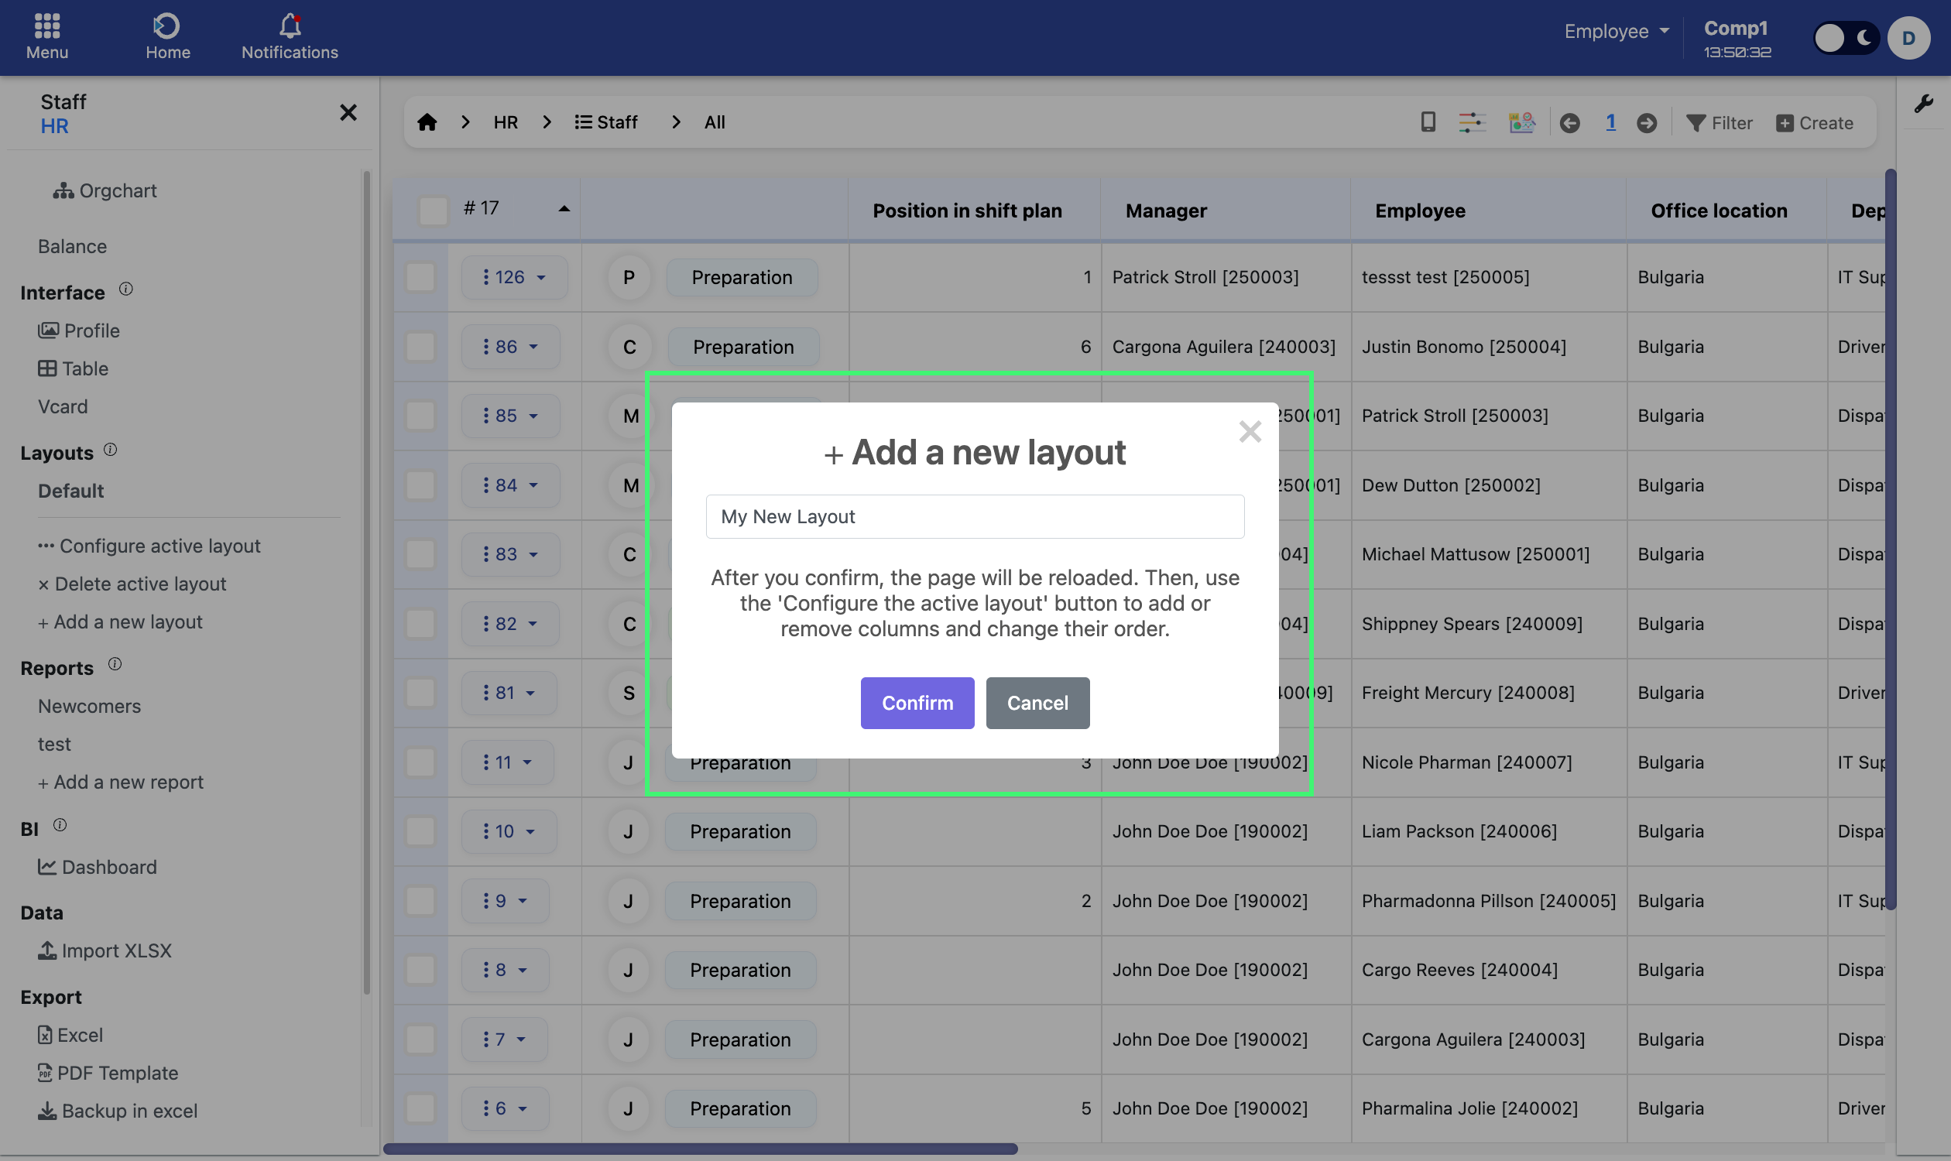Click Add a new report
1951x1161 pixels.
121,782
